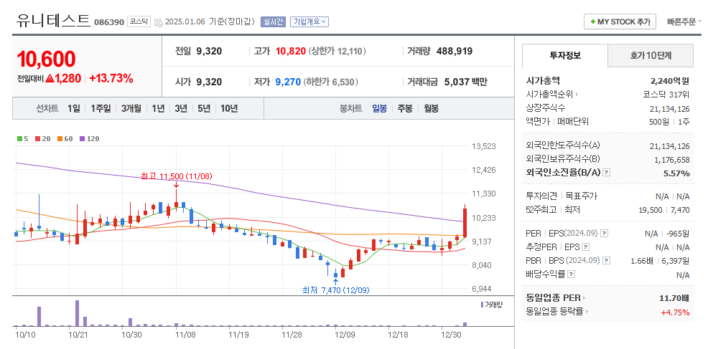Viewport: 708px width, 349px height.
Task: Click the question mark icon beside 외국인소진율(B/A)
Action: tap(607, 172)
